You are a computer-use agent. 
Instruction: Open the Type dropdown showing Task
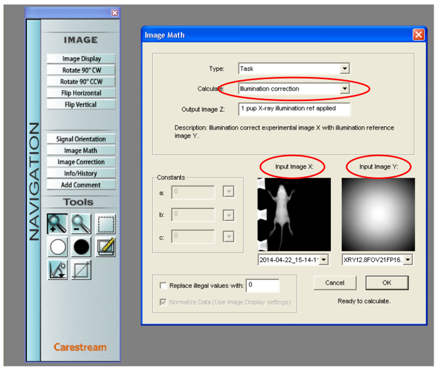(x=345, y=69)
